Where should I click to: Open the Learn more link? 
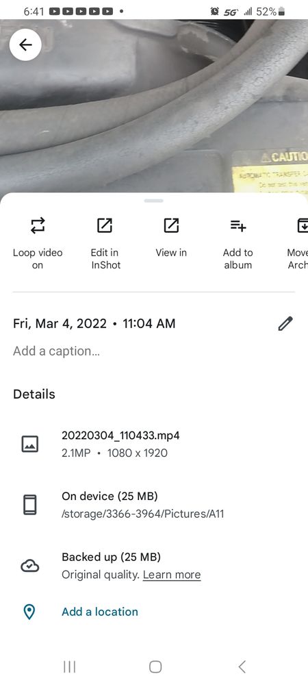click(172, 575)
